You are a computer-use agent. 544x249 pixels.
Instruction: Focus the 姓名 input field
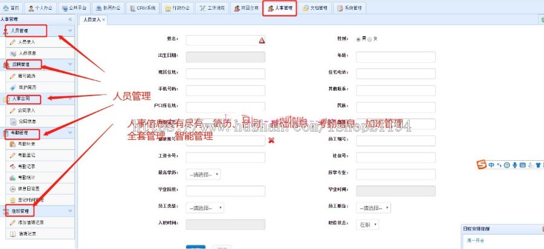coord(225,40)
